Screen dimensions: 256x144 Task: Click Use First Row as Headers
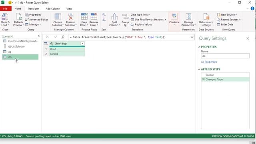coord(148,20)
